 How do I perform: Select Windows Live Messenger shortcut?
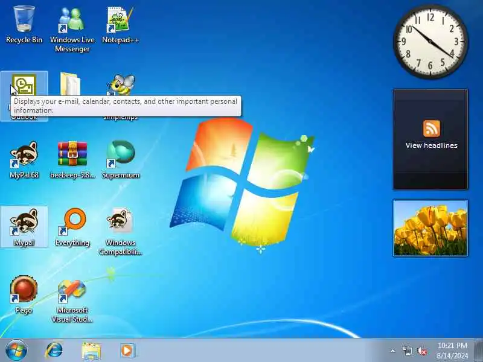click(72, 29)
